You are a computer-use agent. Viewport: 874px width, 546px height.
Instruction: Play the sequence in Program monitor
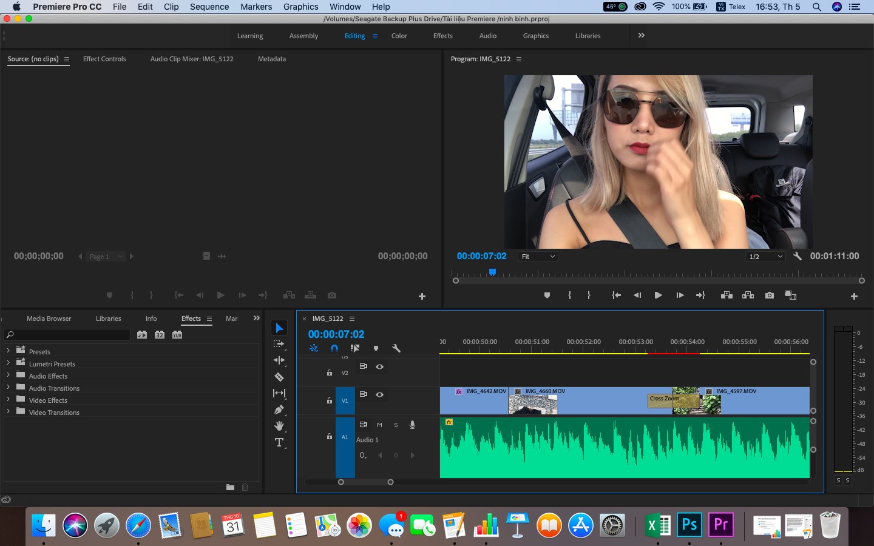click(x=658, y=295)
